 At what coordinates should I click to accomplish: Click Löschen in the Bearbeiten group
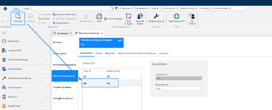(x=44, y=18)
